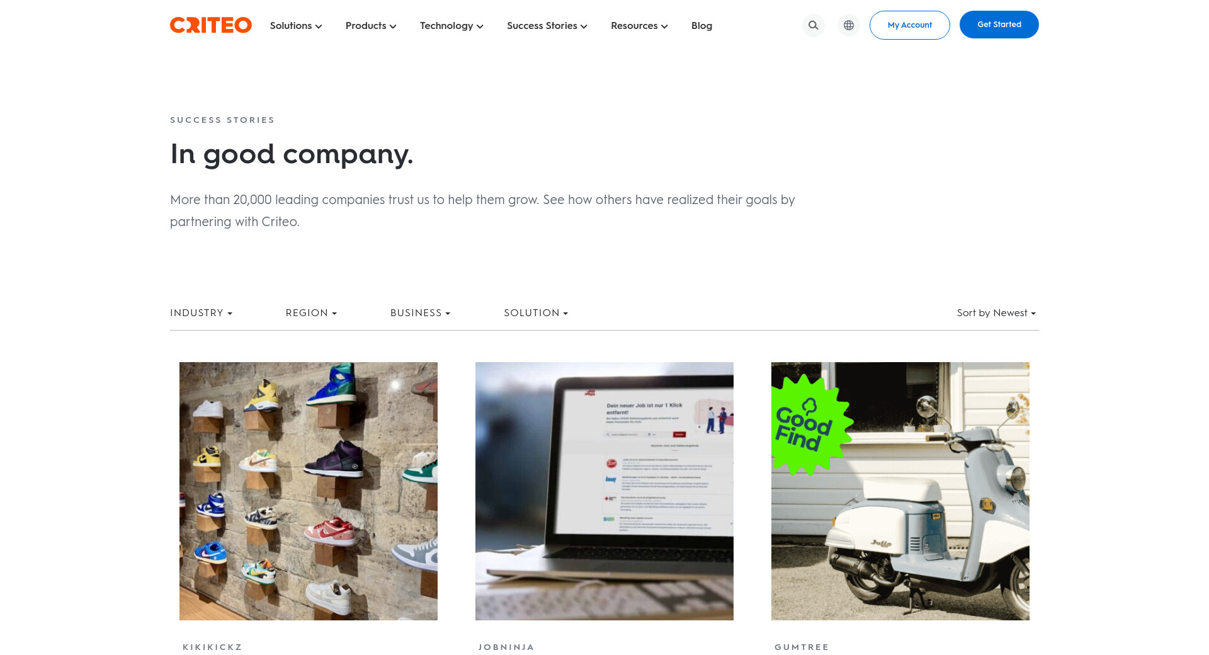Open the globe language selector icon
This screenshot has width=1209, height=655.
click(x=848, y=25)
